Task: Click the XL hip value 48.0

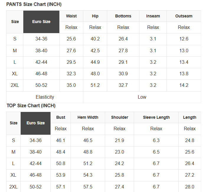Action: 95,74
